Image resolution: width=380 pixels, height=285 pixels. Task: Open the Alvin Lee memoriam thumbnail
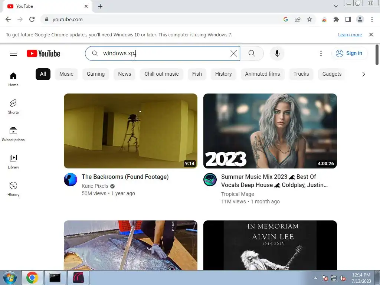(270, 245)
